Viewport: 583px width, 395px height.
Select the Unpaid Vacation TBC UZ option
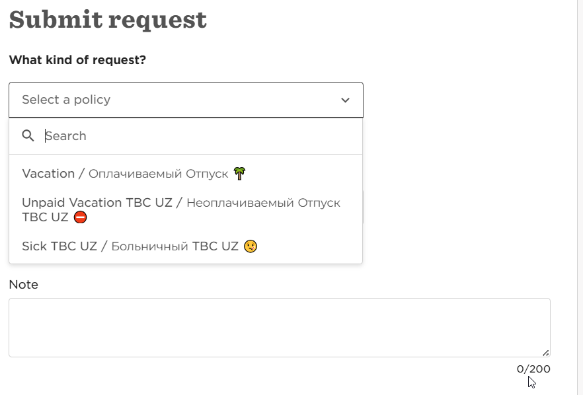(x=97, y=203)
